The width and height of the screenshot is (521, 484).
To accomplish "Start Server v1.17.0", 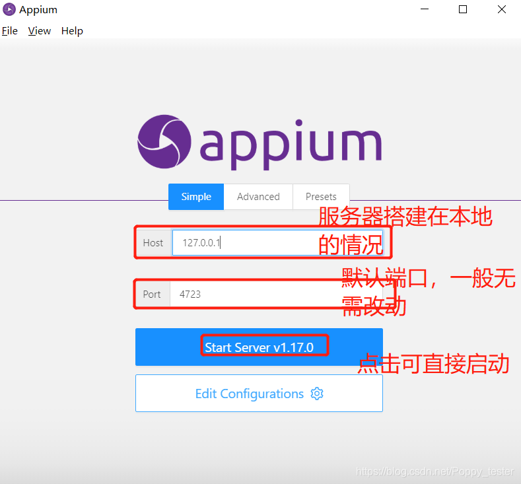I will pyautogui.click(x=259, y=347).
